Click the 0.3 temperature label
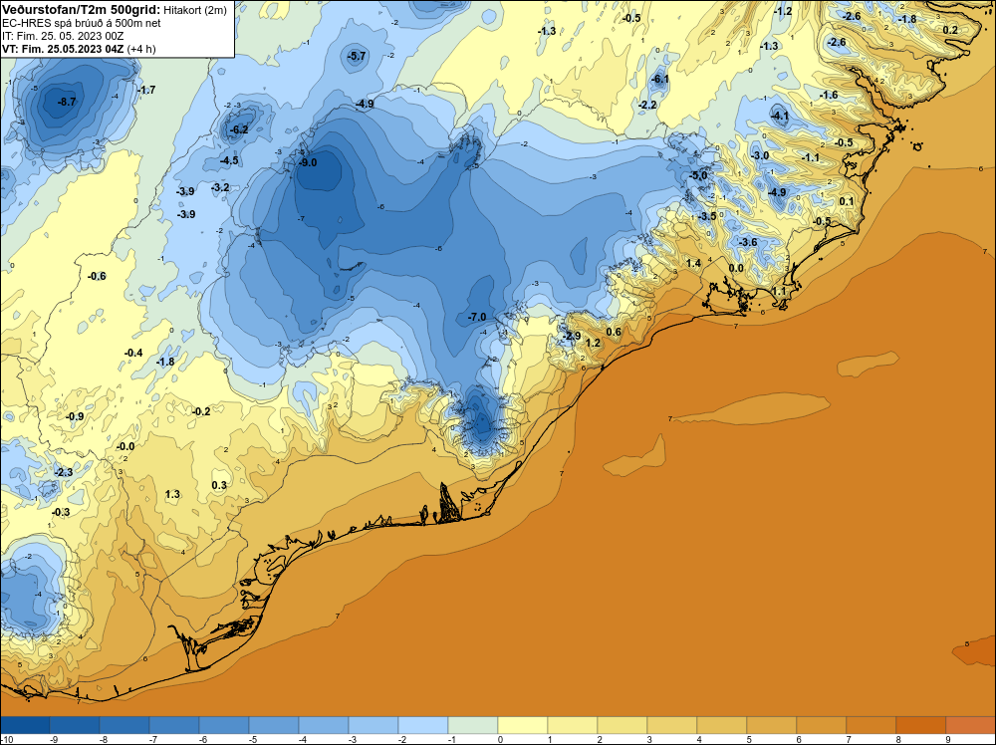The height and width of the screenshot is (745, 996). (x=218, y=485)
